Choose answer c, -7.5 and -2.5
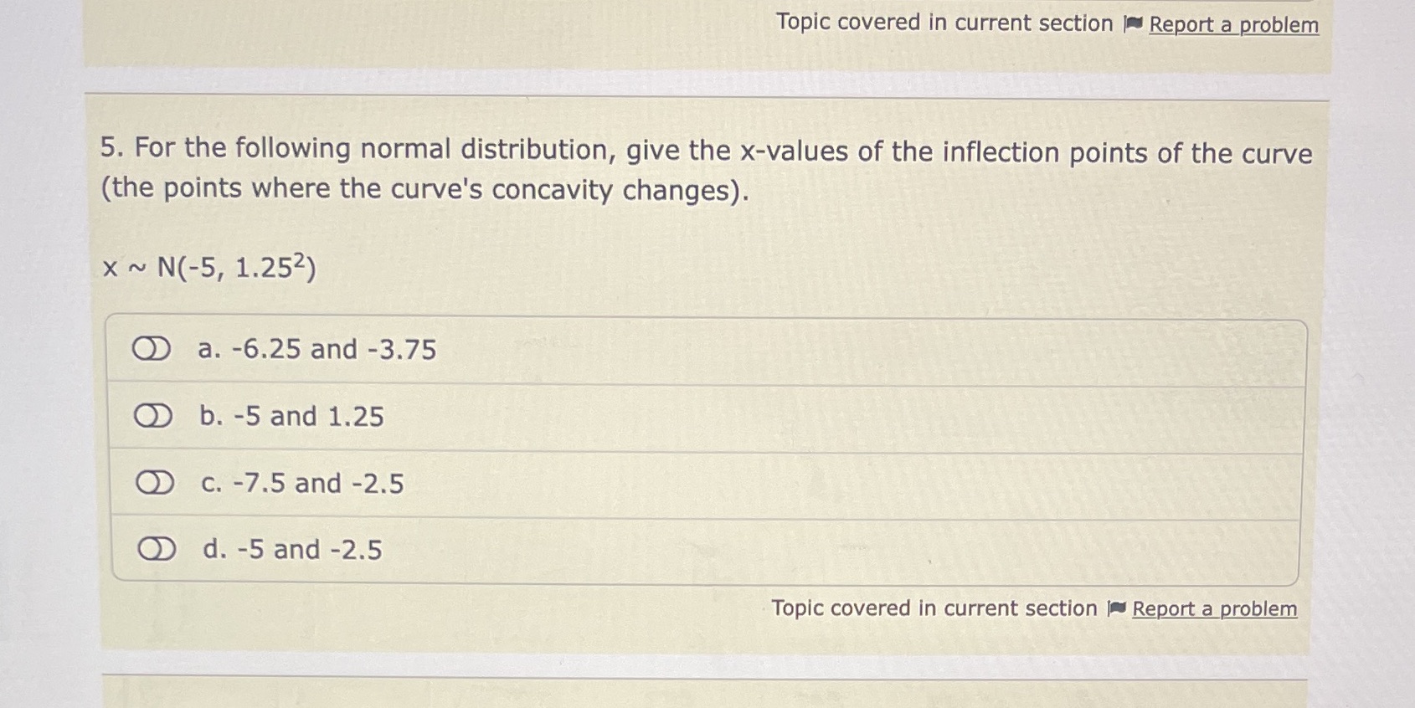This screenshot has height=708, width=1415. (x=156, y=481)
